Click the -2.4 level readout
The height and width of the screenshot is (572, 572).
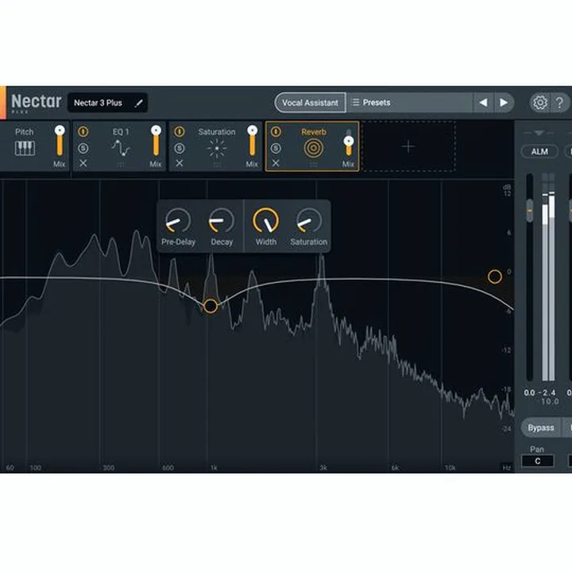point(547,392)
